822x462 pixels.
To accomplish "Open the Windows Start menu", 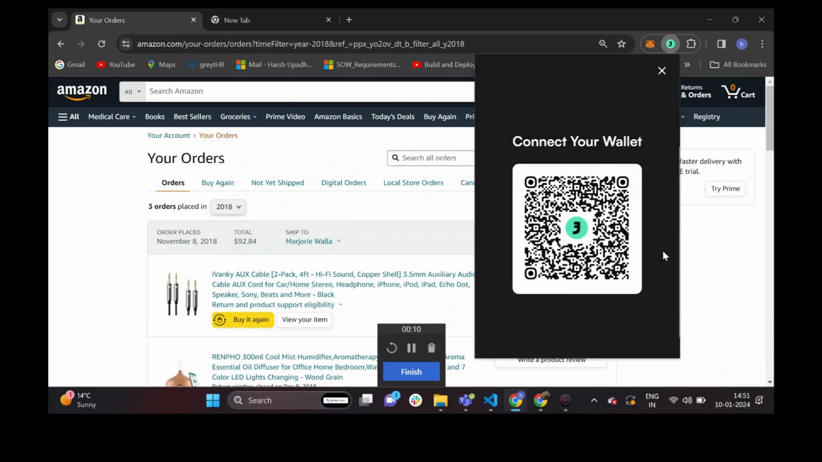I will coord(213,400).
